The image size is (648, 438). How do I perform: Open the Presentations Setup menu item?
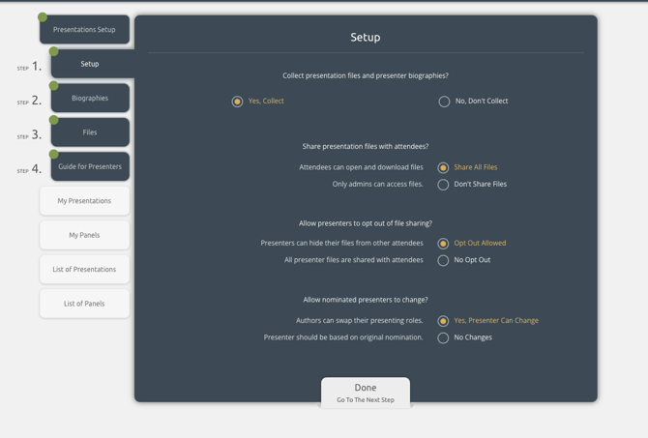click(x=84, y=30)
